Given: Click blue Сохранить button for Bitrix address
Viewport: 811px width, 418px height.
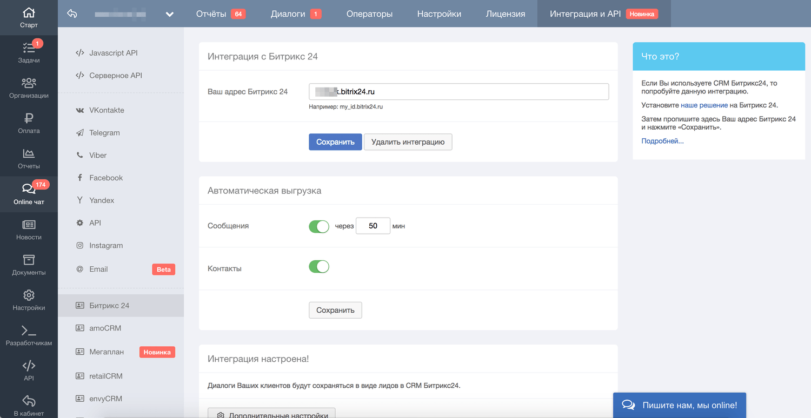Looking at the screenshot, I should (x=335, y=142).
